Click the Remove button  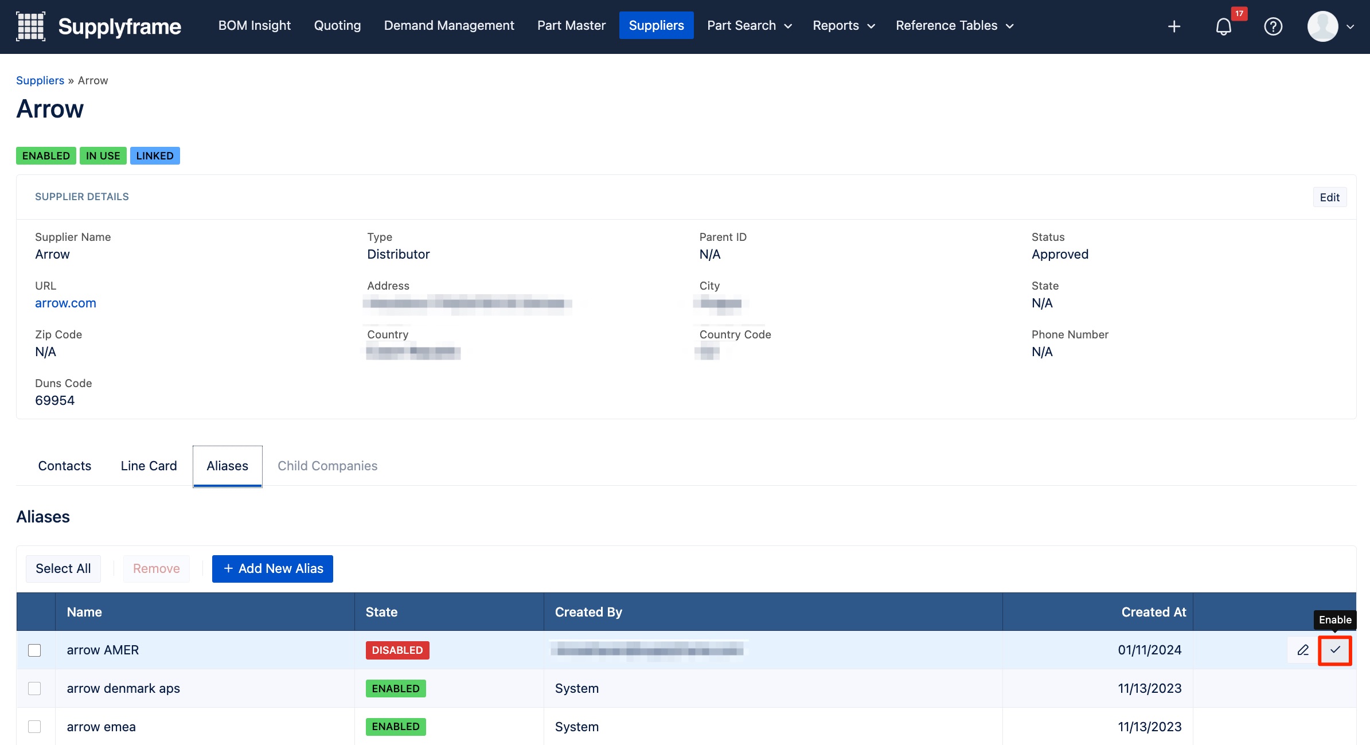point(157,568)
